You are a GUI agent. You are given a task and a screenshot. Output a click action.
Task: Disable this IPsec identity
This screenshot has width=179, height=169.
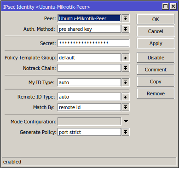(x=156, y=58)
